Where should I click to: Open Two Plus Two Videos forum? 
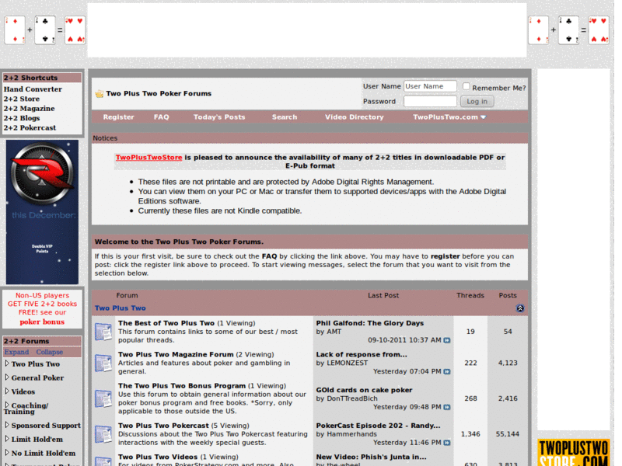tap(158, 457)
